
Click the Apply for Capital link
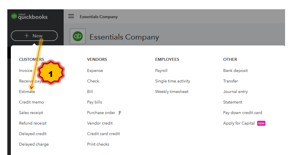(x=239, y=123)
